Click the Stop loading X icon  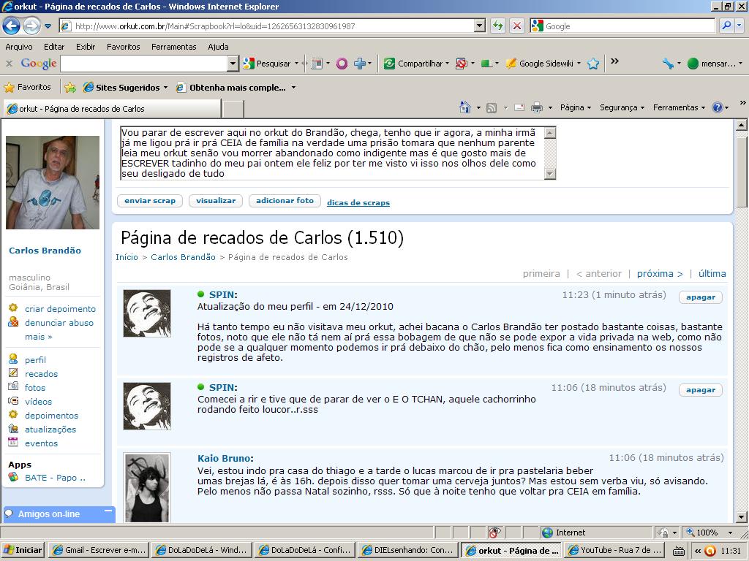[517, 26]
